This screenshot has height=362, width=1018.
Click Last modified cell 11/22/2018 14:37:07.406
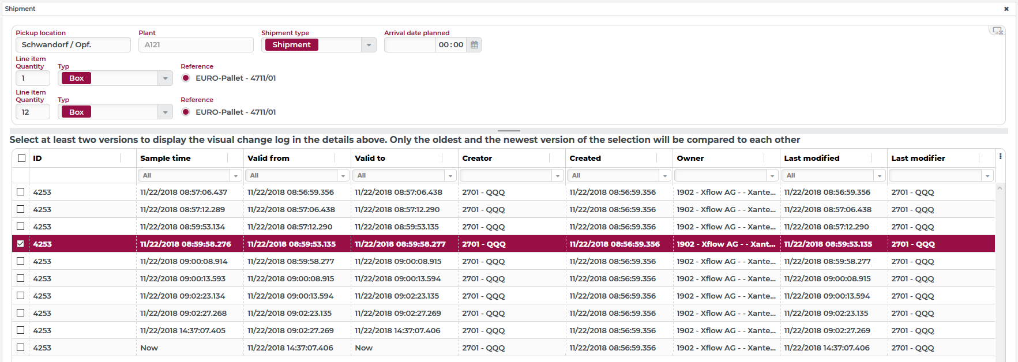coord(827,348)
